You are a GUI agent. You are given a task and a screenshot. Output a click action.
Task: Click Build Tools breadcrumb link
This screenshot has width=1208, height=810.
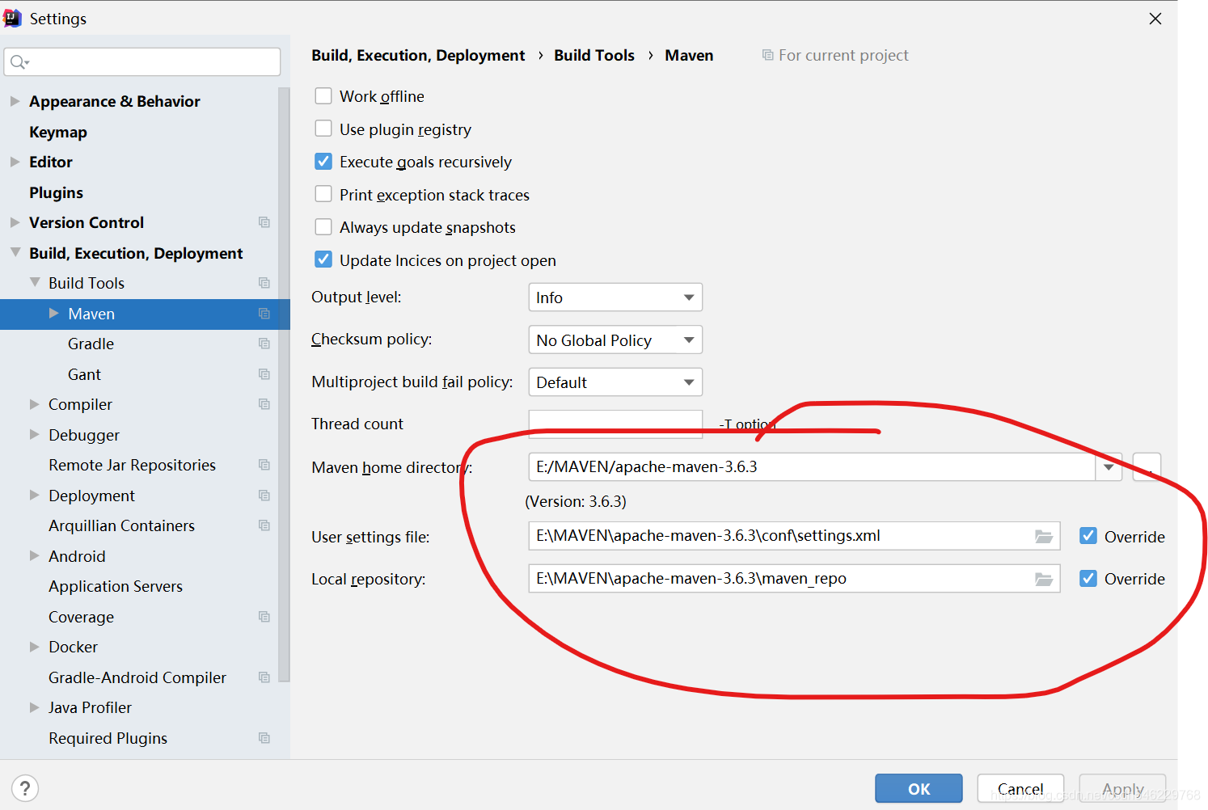594,55
